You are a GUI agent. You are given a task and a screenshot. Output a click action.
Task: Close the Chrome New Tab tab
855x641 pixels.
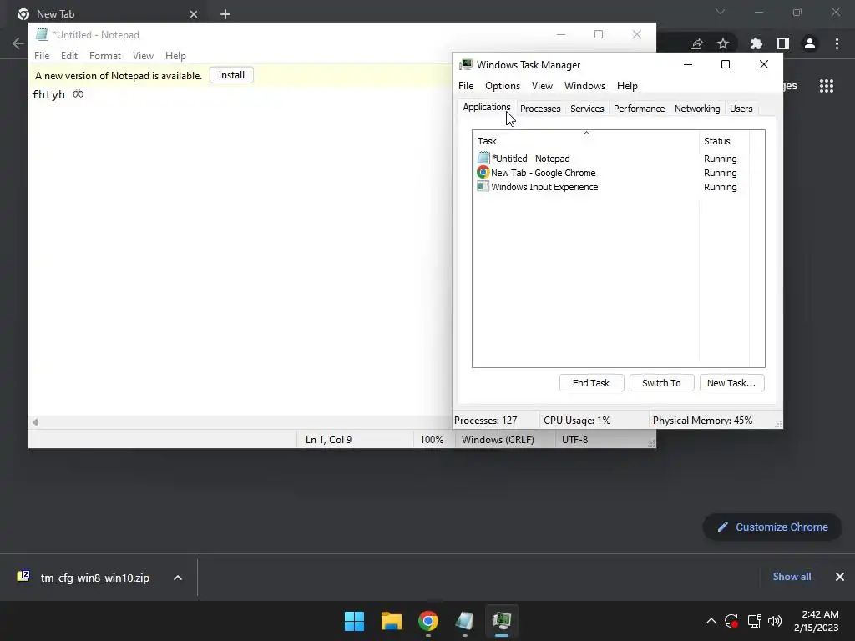pyautogui.click(x=194, y=14)
